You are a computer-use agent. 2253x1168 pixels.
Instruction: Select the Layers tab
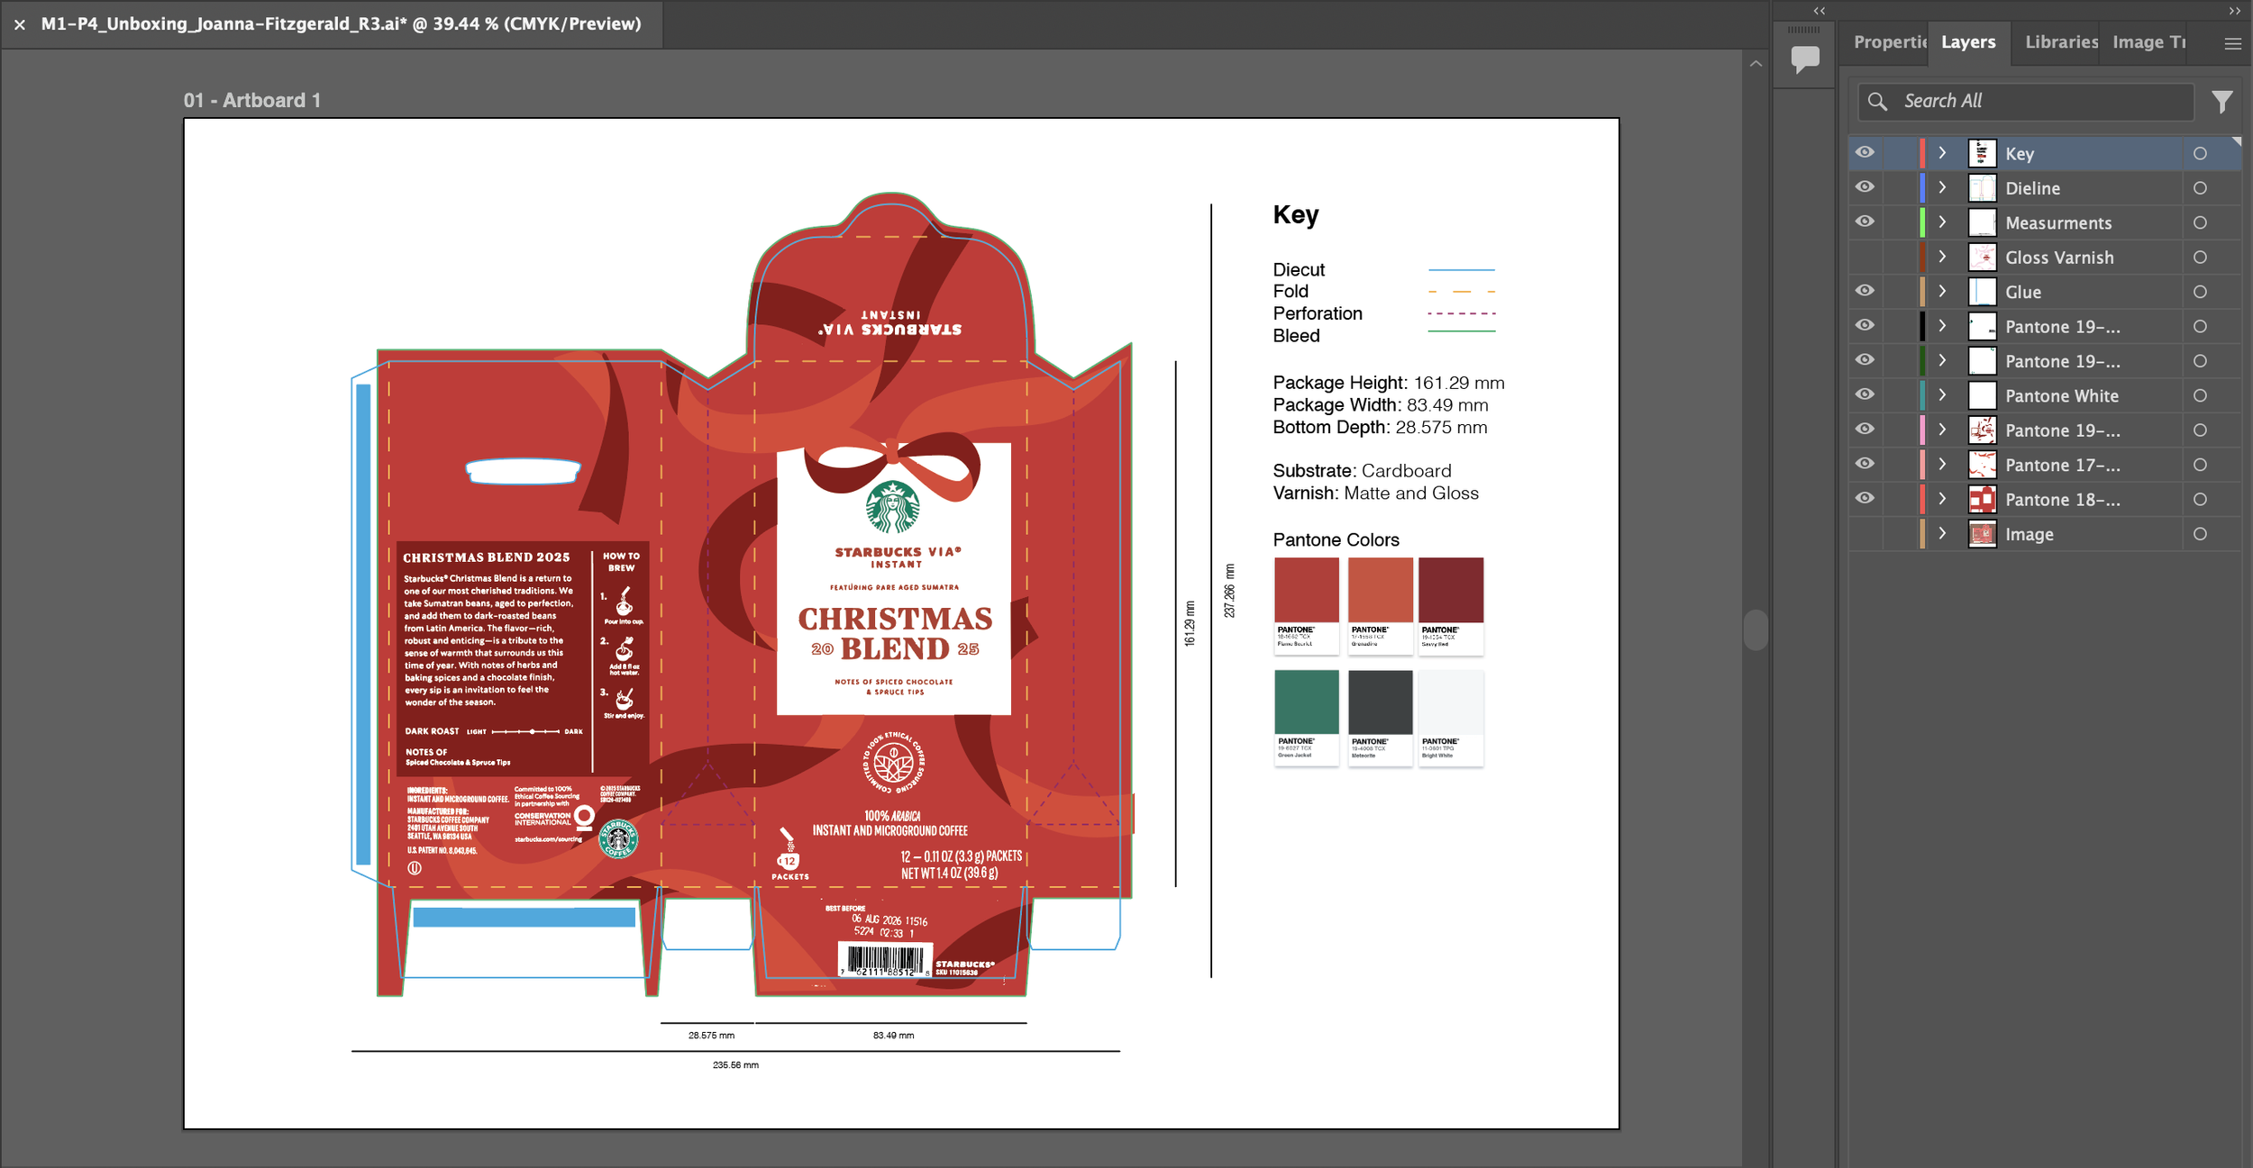tap(1968, 42)
